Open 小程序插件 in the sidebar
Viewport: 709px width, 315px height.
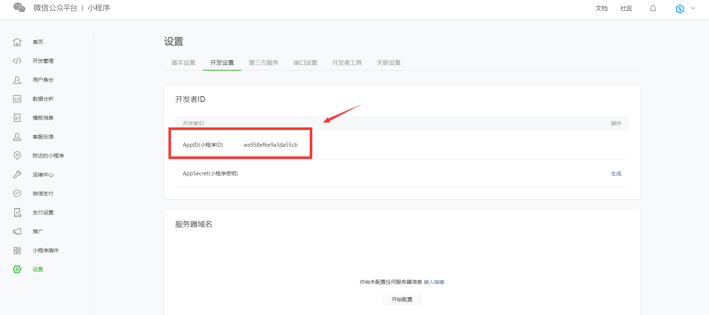coord(46,250)
